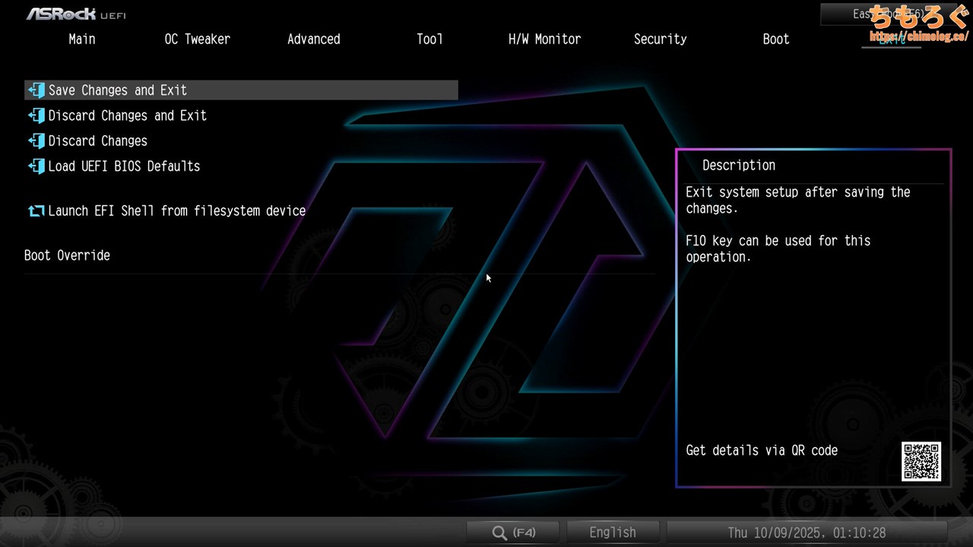This screenshot has height=547, width=973.
Task: Click the chimolog.co watermark link
Action: click(918, 36)
